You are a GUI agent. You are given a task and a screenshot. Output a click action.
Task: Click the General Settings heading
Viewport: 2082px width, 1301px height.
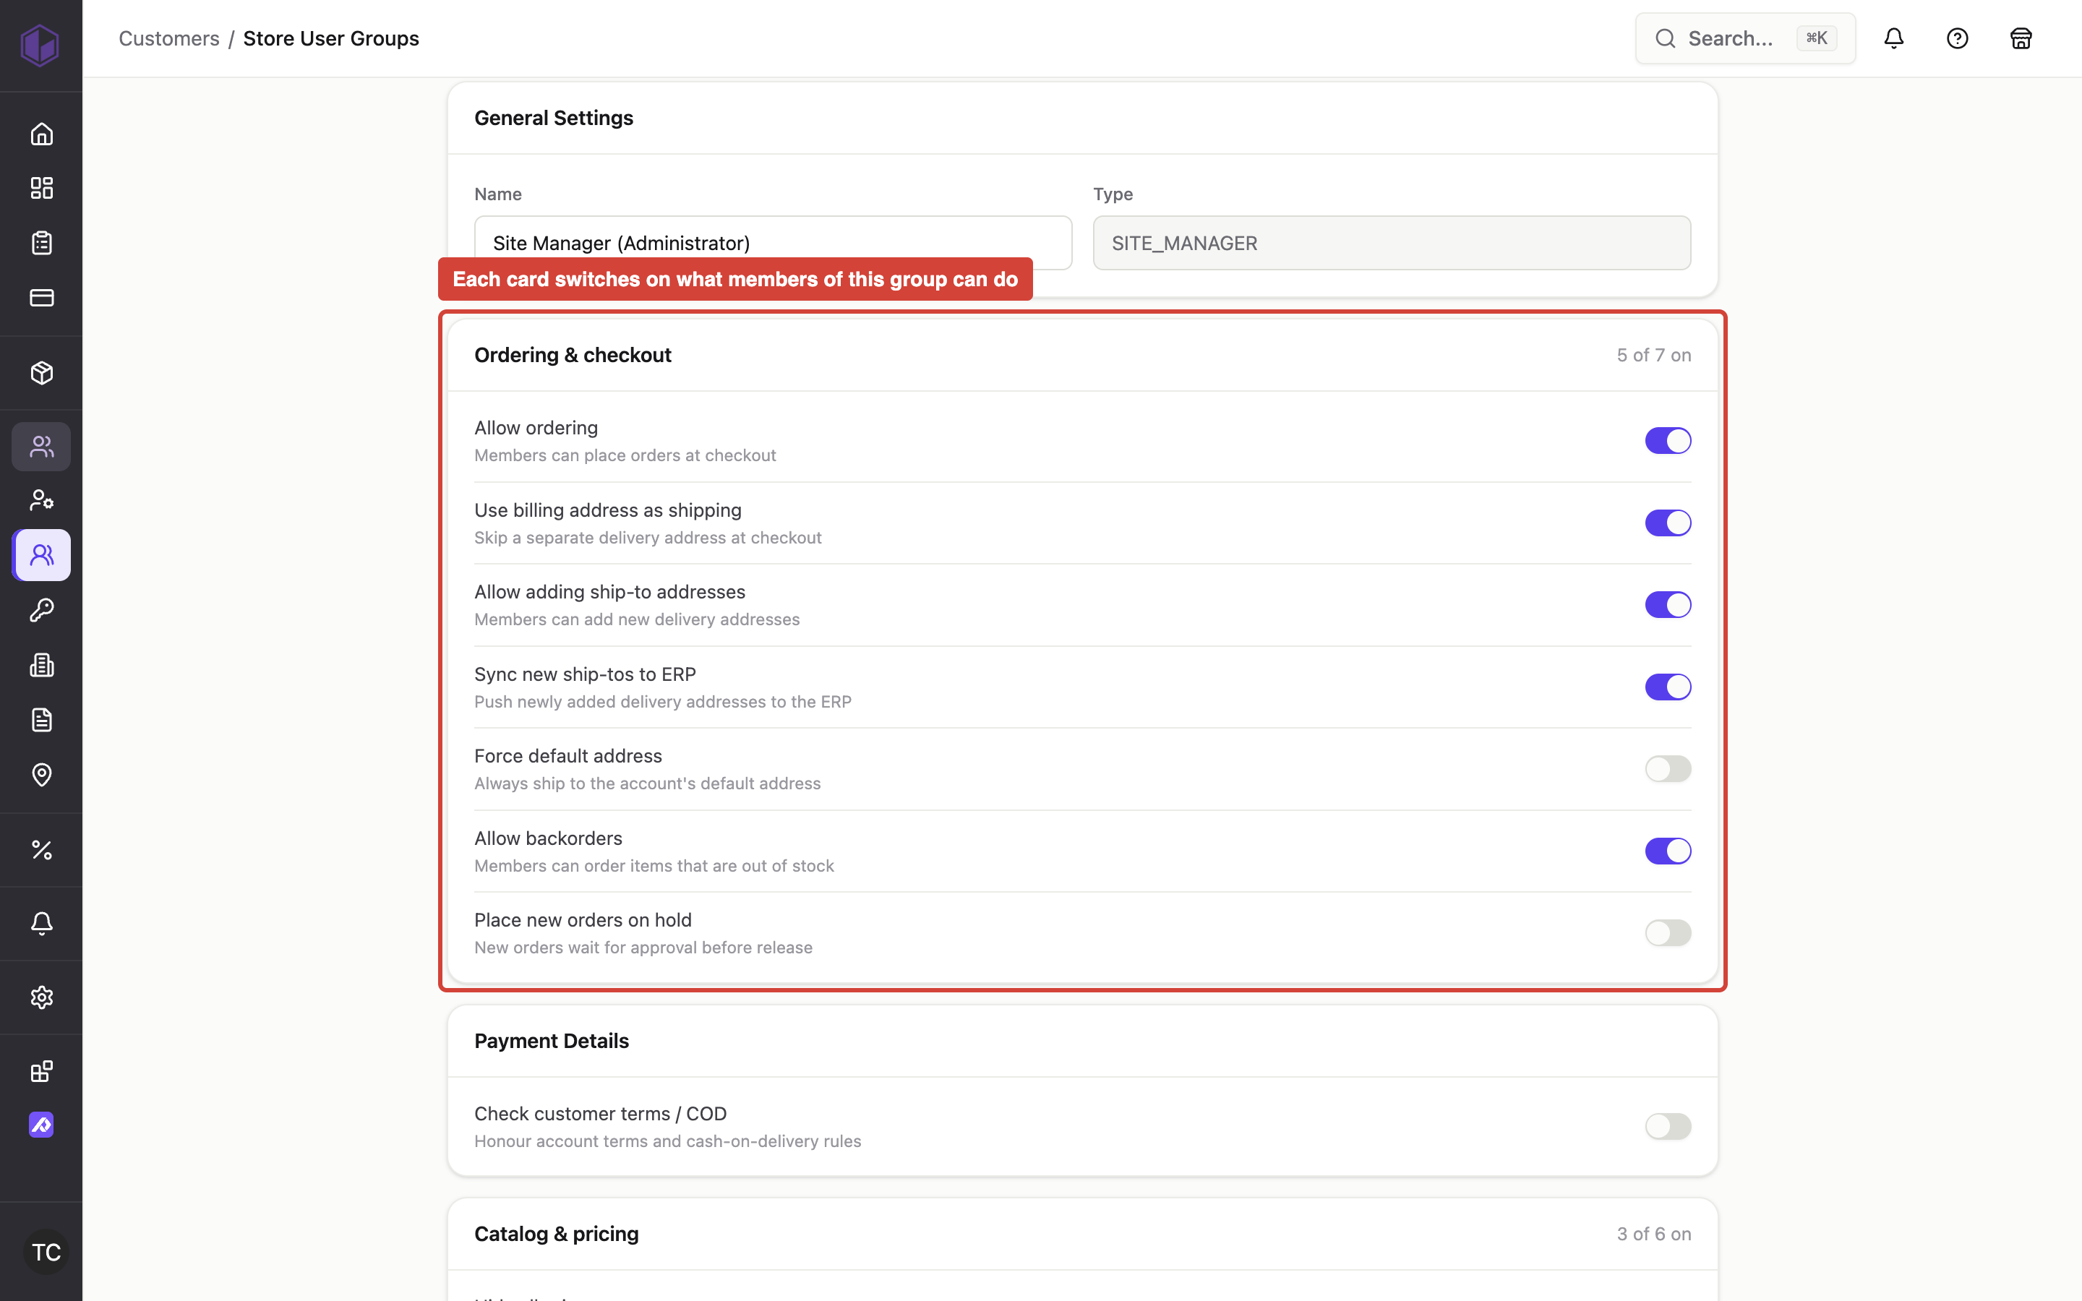553,118
